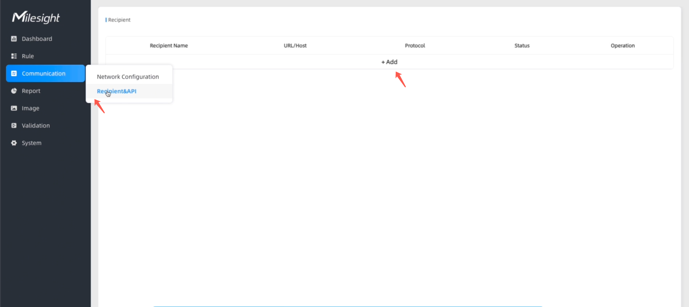Click the Dashboard sidebar icon
The width and height of the screenshot is (689, 307).
click(x=14, y=39)
